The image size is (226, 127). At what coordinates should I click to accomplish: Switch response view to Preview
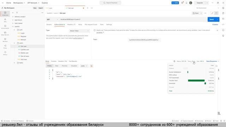[x=65, y=66]
